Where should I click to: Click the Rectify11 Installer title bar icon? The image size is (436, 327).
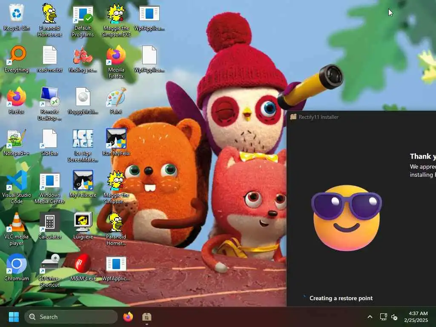pos(293,117)
